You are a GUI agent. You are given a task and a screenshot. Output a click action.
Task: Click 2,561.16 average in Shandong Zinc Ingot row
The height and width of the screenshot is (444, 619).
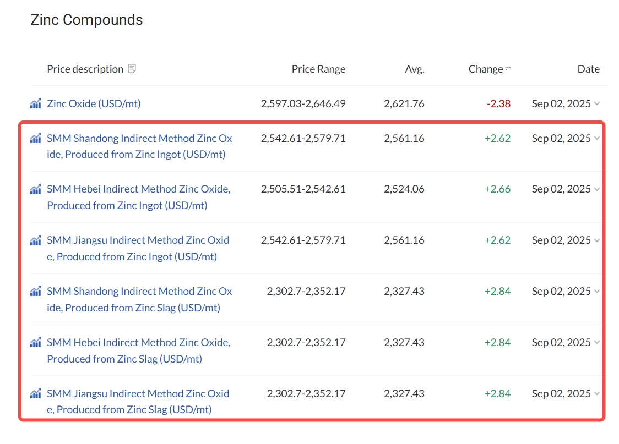(x=404, y=139)
